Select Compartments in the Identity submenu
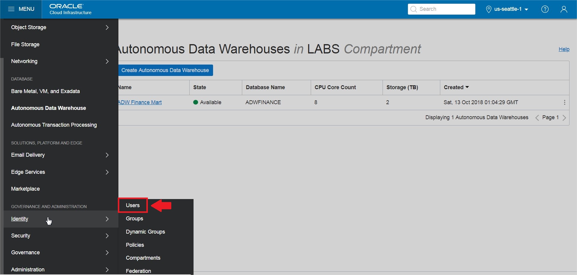Screen dimensions: 577x275 tap(143, 258)
